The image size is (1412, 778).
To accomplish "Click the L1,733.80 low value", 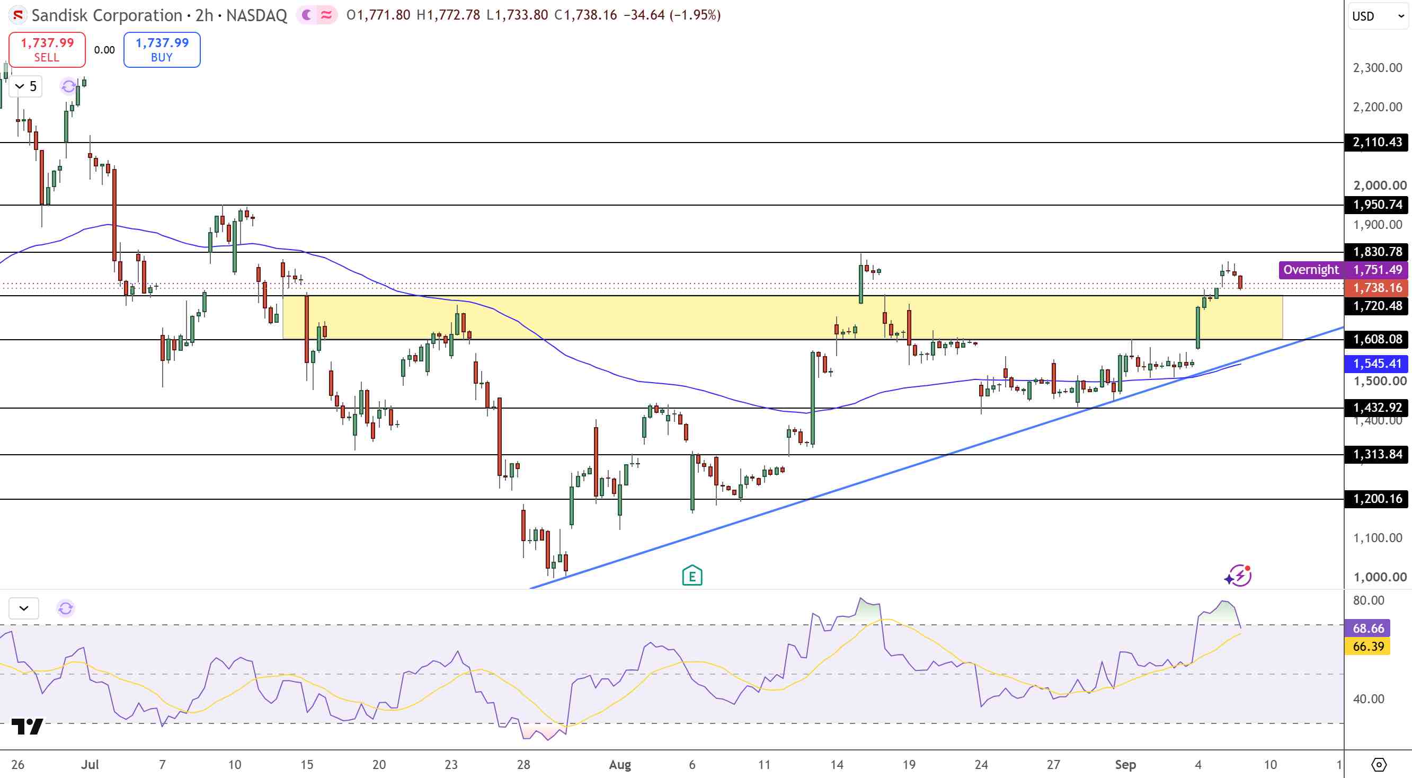I will coord(517,15).
